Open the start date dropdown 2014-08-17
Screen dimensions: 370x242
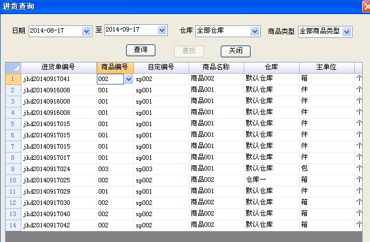coord(86,31)
